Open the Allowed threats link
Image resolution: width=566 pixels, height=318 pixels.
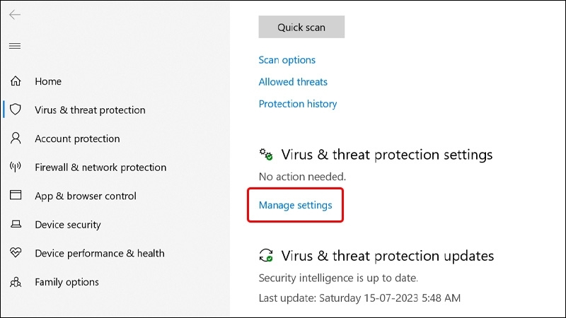[293, 82]
